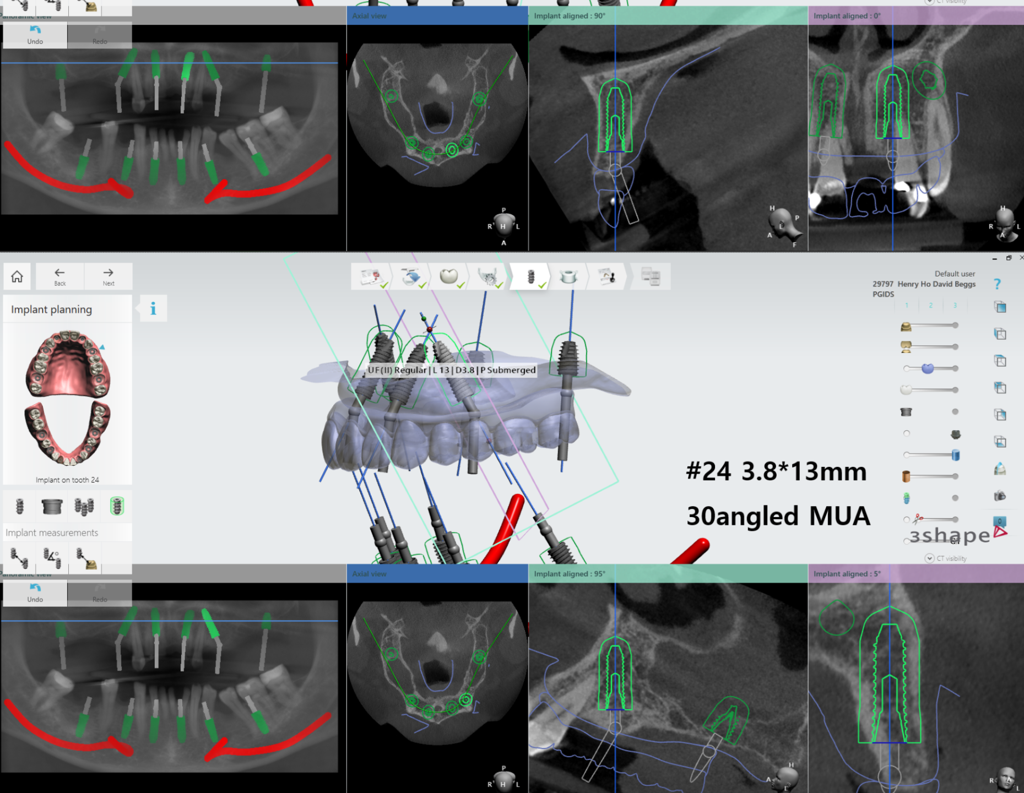Take a screenshot with the camera icon
The image size is (1024, 793).
coord(1000,496)
